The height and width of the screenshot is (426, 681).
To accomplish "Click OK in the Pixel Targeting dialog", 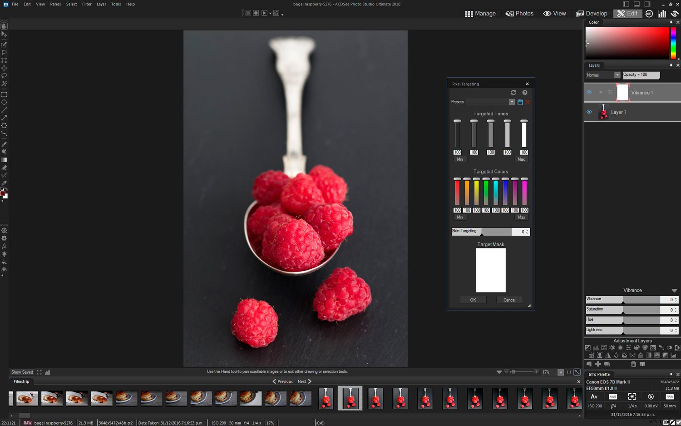I will pyautogui.click(x=473, y=300).
